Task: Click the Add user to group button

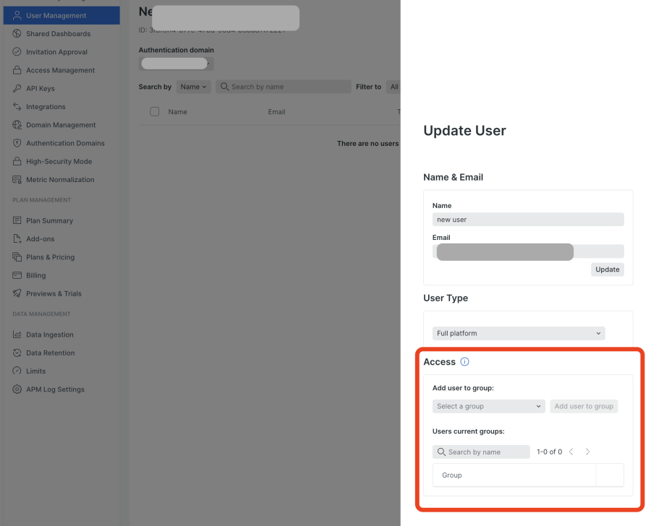Action: click(584, 406)
